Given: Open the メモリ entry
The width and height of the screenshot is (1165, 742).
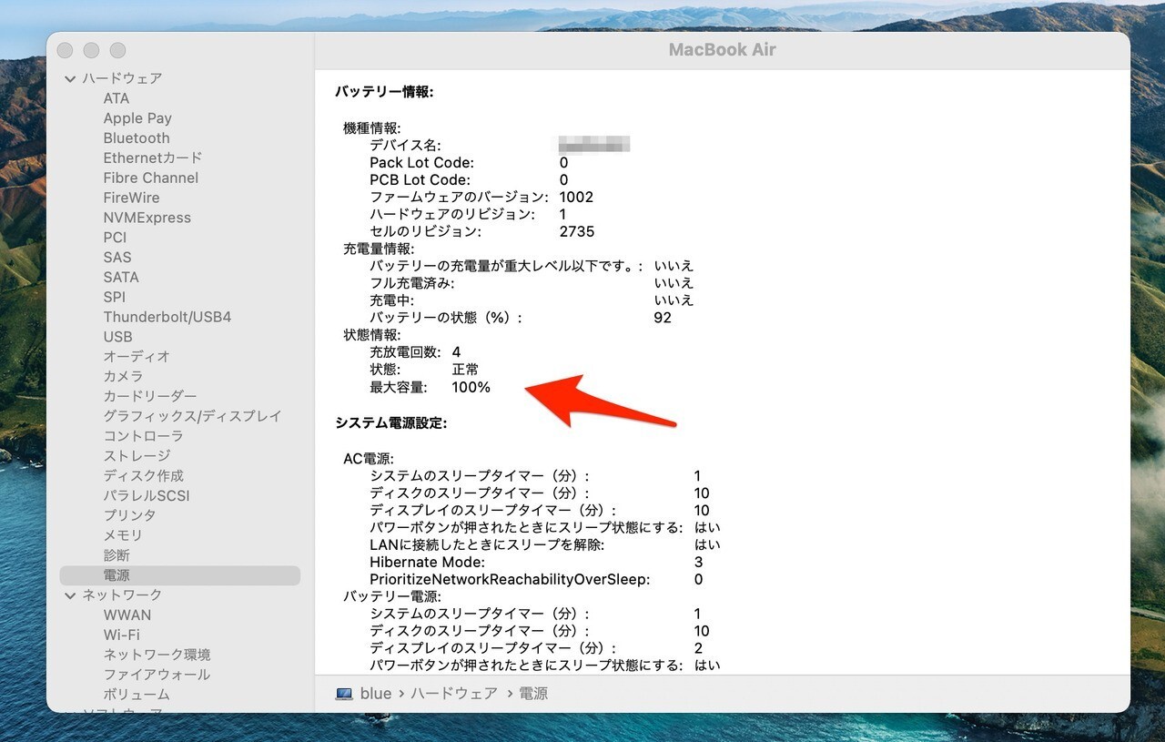Looking at the screenshot, I should click(x=123, y=535).
